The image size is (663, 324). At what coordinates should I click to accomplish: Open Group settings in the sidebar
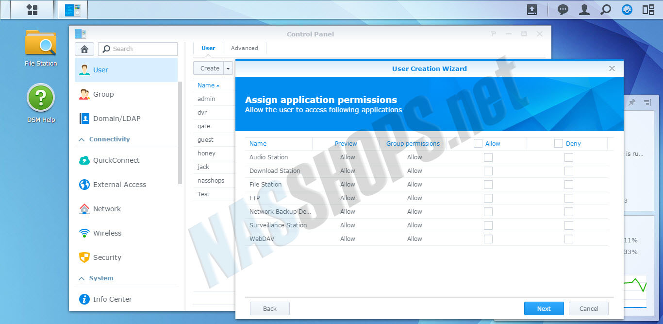(x=126, y=94)
